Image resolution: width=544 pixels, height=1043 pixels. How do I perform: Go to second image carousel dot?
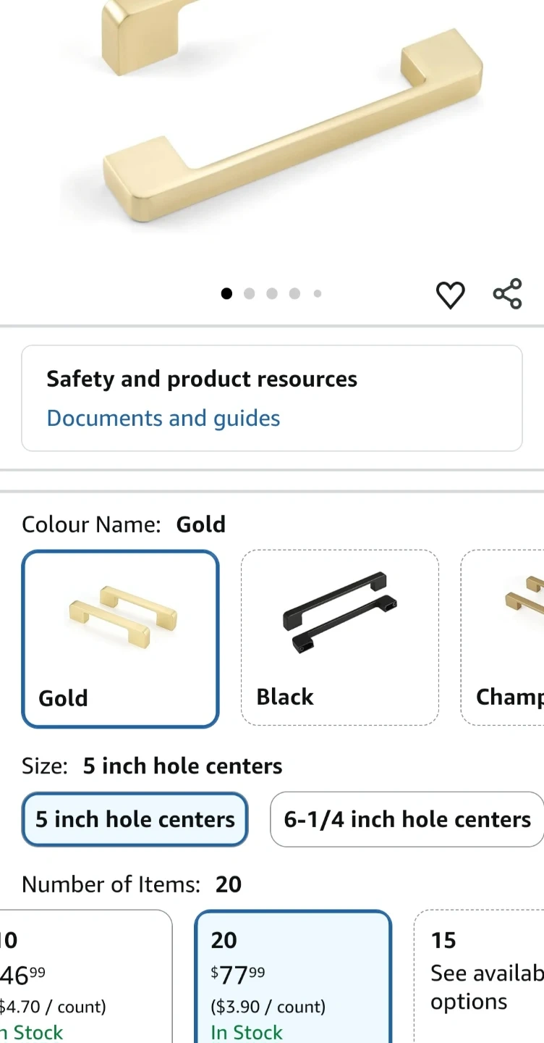[x=250, y=294]
